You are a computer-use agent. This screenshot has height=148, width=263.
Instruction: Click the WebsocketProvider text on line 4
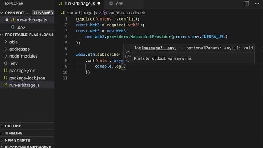click(151, 37)
